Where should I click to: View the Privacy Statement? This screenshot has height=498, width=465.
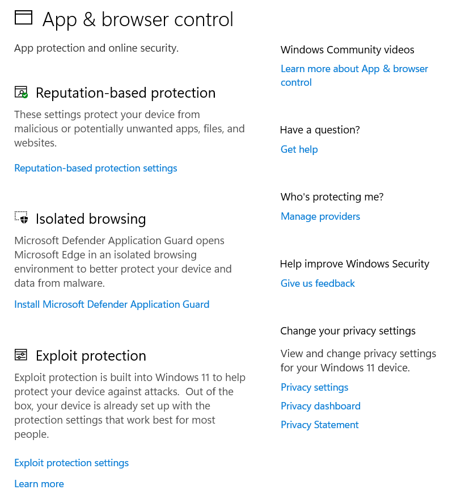tap(319, 425)
